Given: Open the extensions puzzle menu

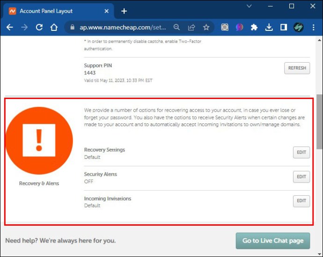Looking at the screenshot, I should (254, 27).
